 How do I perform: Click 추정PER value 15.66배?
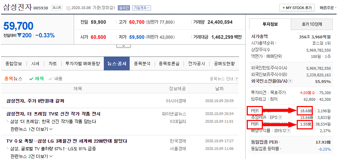[x=306, y=118]
